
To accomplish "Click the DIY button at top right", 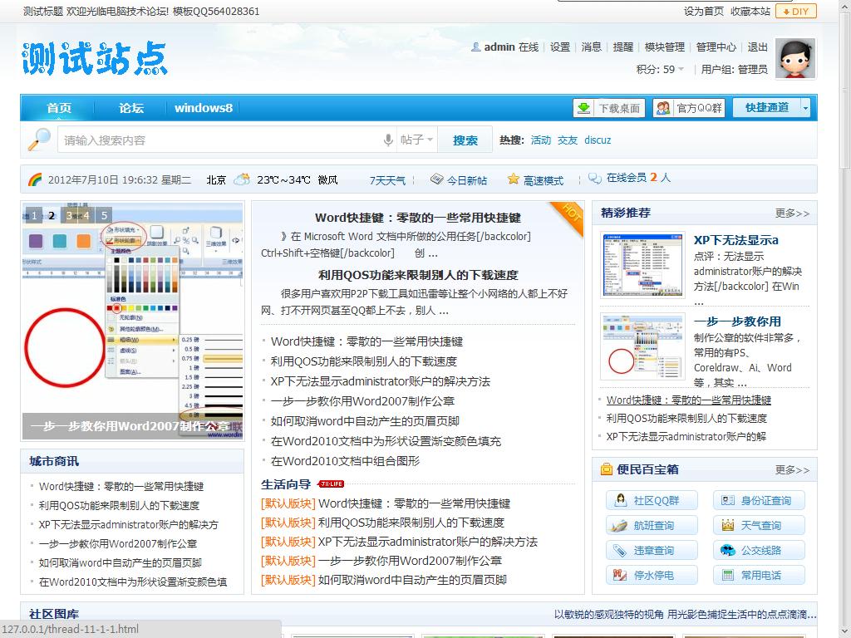I will click(x=795, y=11).
